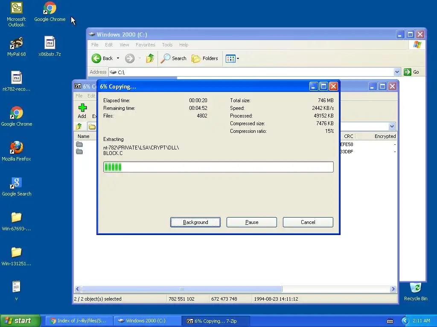Toggle Folders pane in Explorer toolbar
The image size is (437, 327).
(x=205, y=58)
